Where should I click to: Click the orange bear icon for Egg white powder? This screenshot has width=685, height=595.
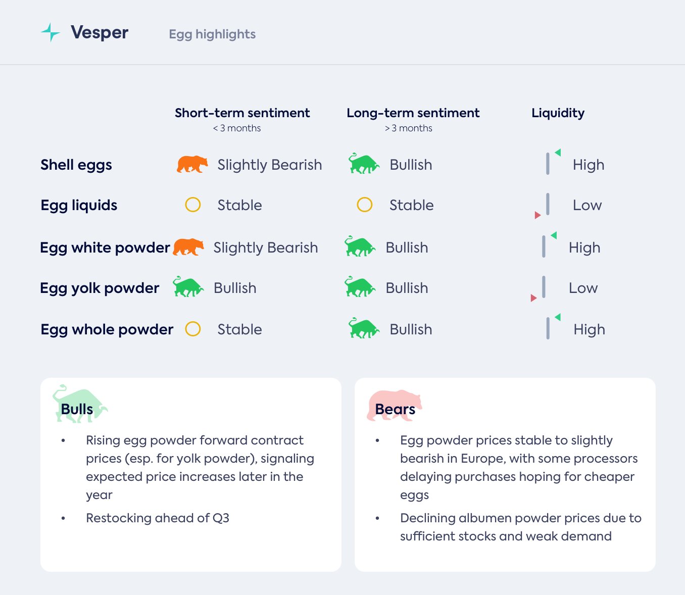point(188,247)
